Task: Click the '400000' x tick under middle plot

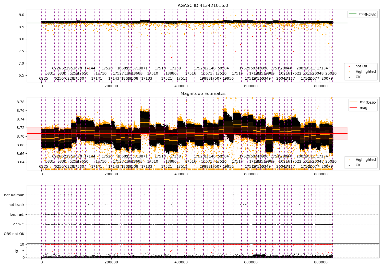Action: point(181,174)
